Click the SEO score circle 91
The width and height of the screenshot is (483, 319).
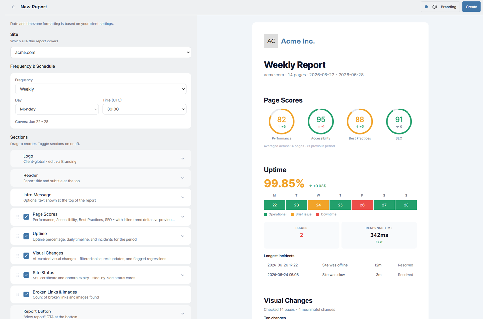pyautogui.click(x=399, y=122)
